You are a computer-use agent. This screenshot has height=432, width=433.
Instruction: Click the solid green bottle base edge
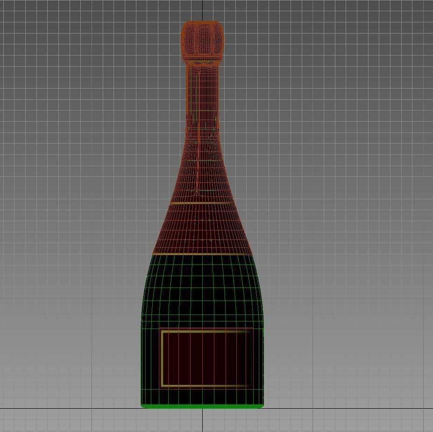pos(202,406)
